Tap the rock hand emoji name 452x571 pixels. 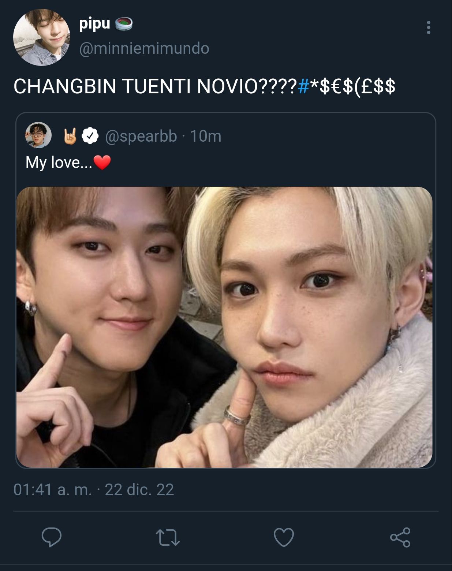click(70, 136)
